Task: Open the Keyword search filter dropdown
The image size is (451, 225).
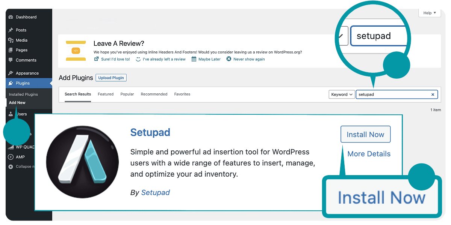Action: (341, 94)
